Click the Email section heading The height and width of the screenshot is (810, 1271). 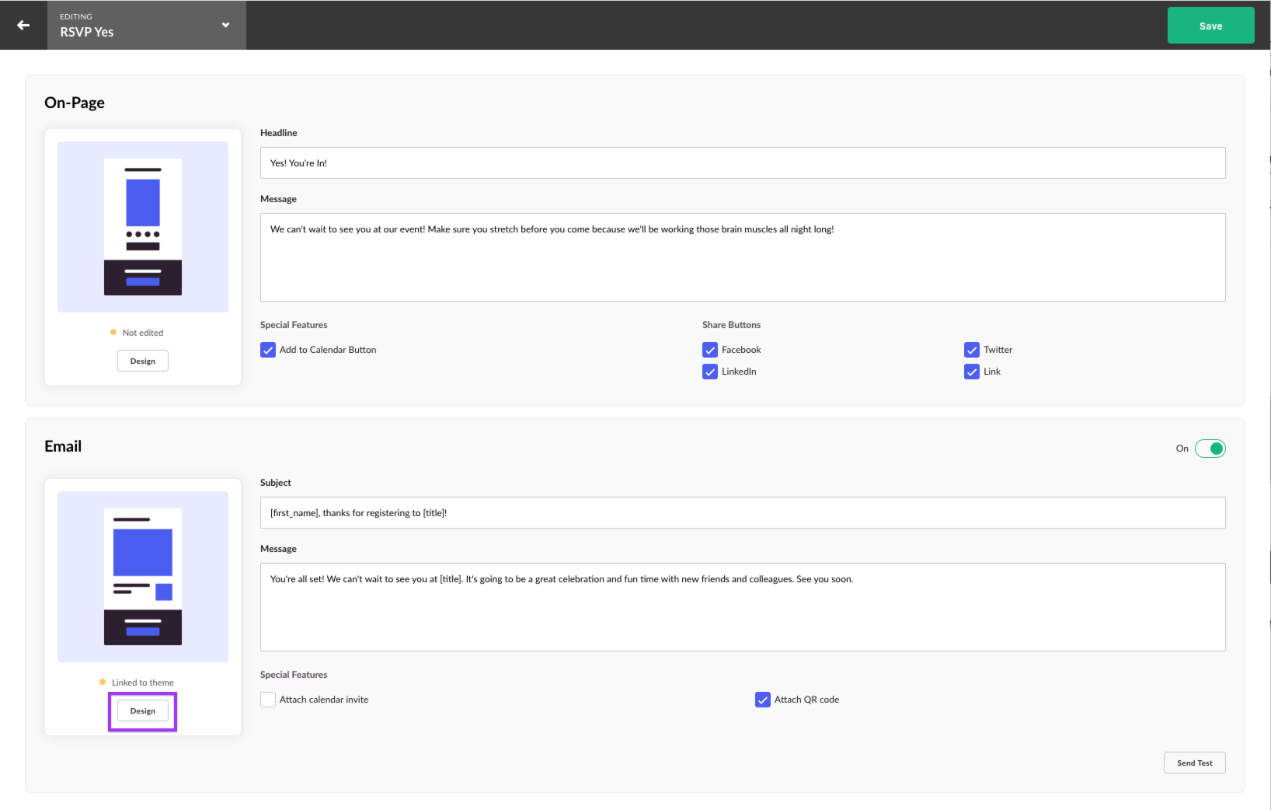tap(63, 446)
